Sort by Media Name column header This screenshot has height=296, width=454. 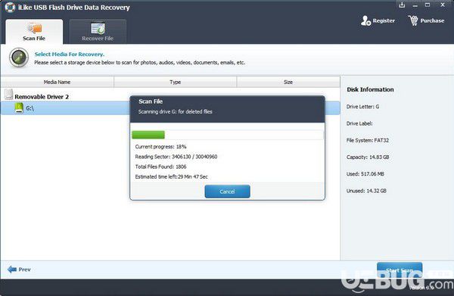coord(57,83)
